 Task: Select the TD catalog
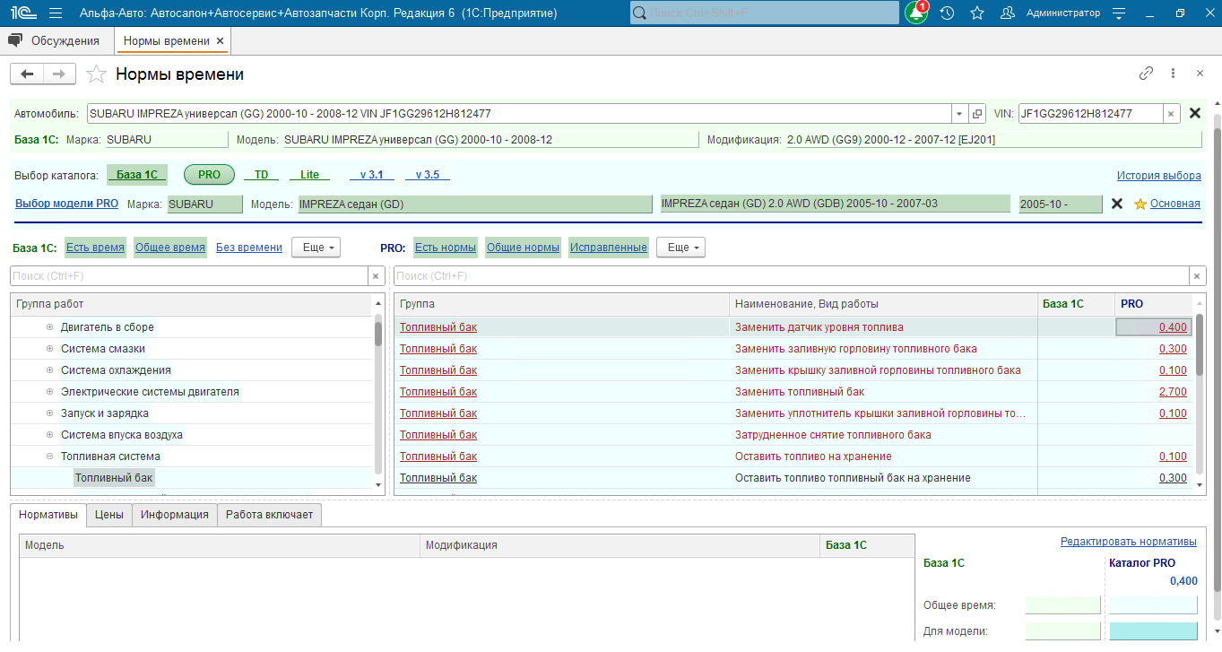(261, 175)
